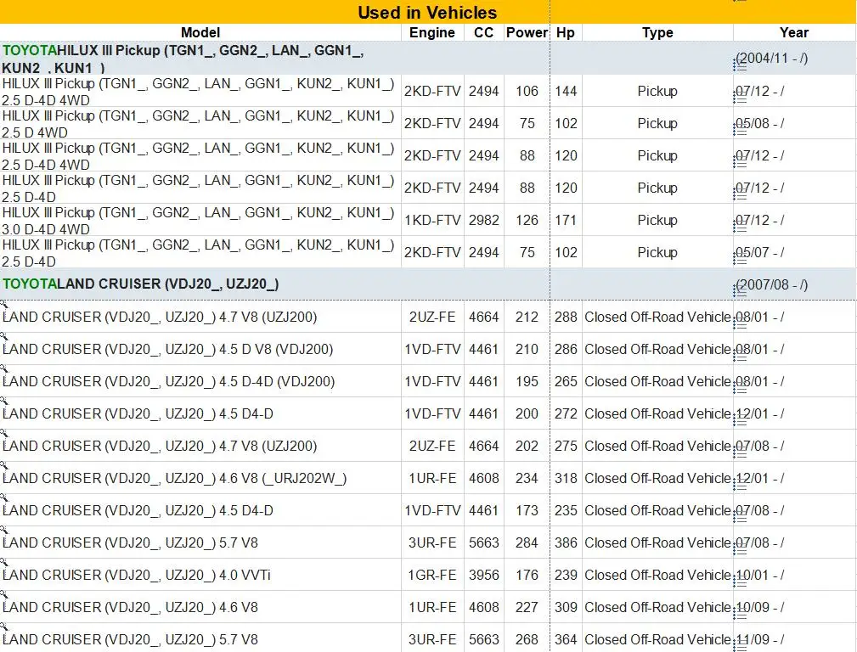Select power cell '106'

tap(527, 92)
